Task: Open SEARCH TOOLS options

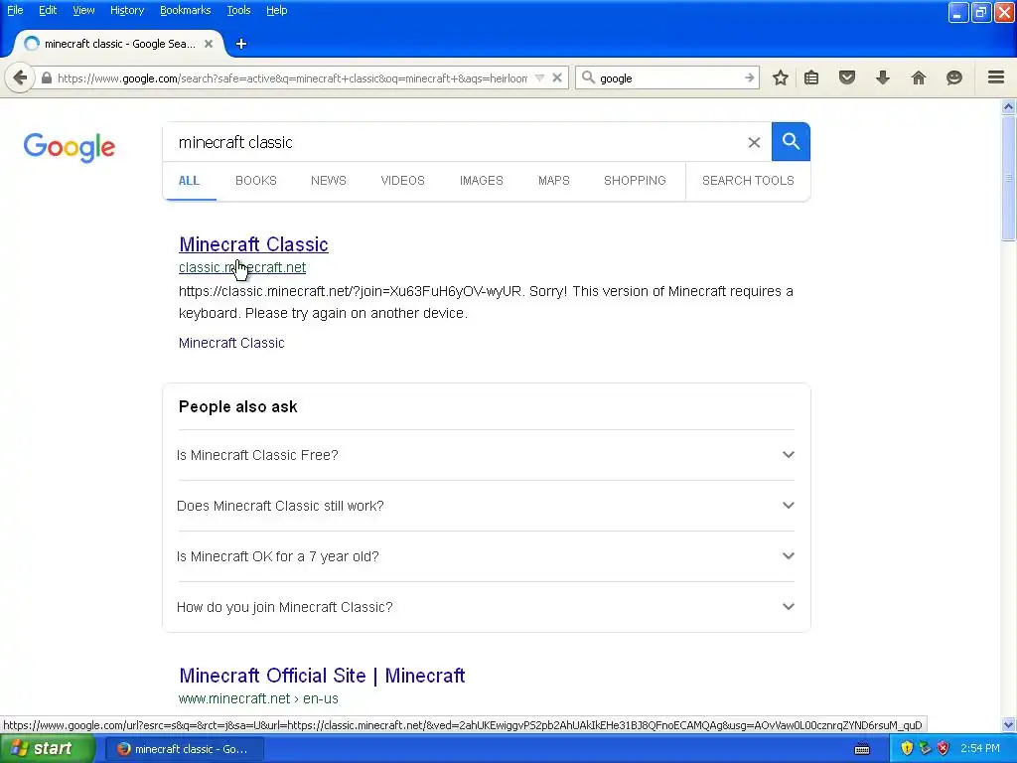Action: click(748, 181)
